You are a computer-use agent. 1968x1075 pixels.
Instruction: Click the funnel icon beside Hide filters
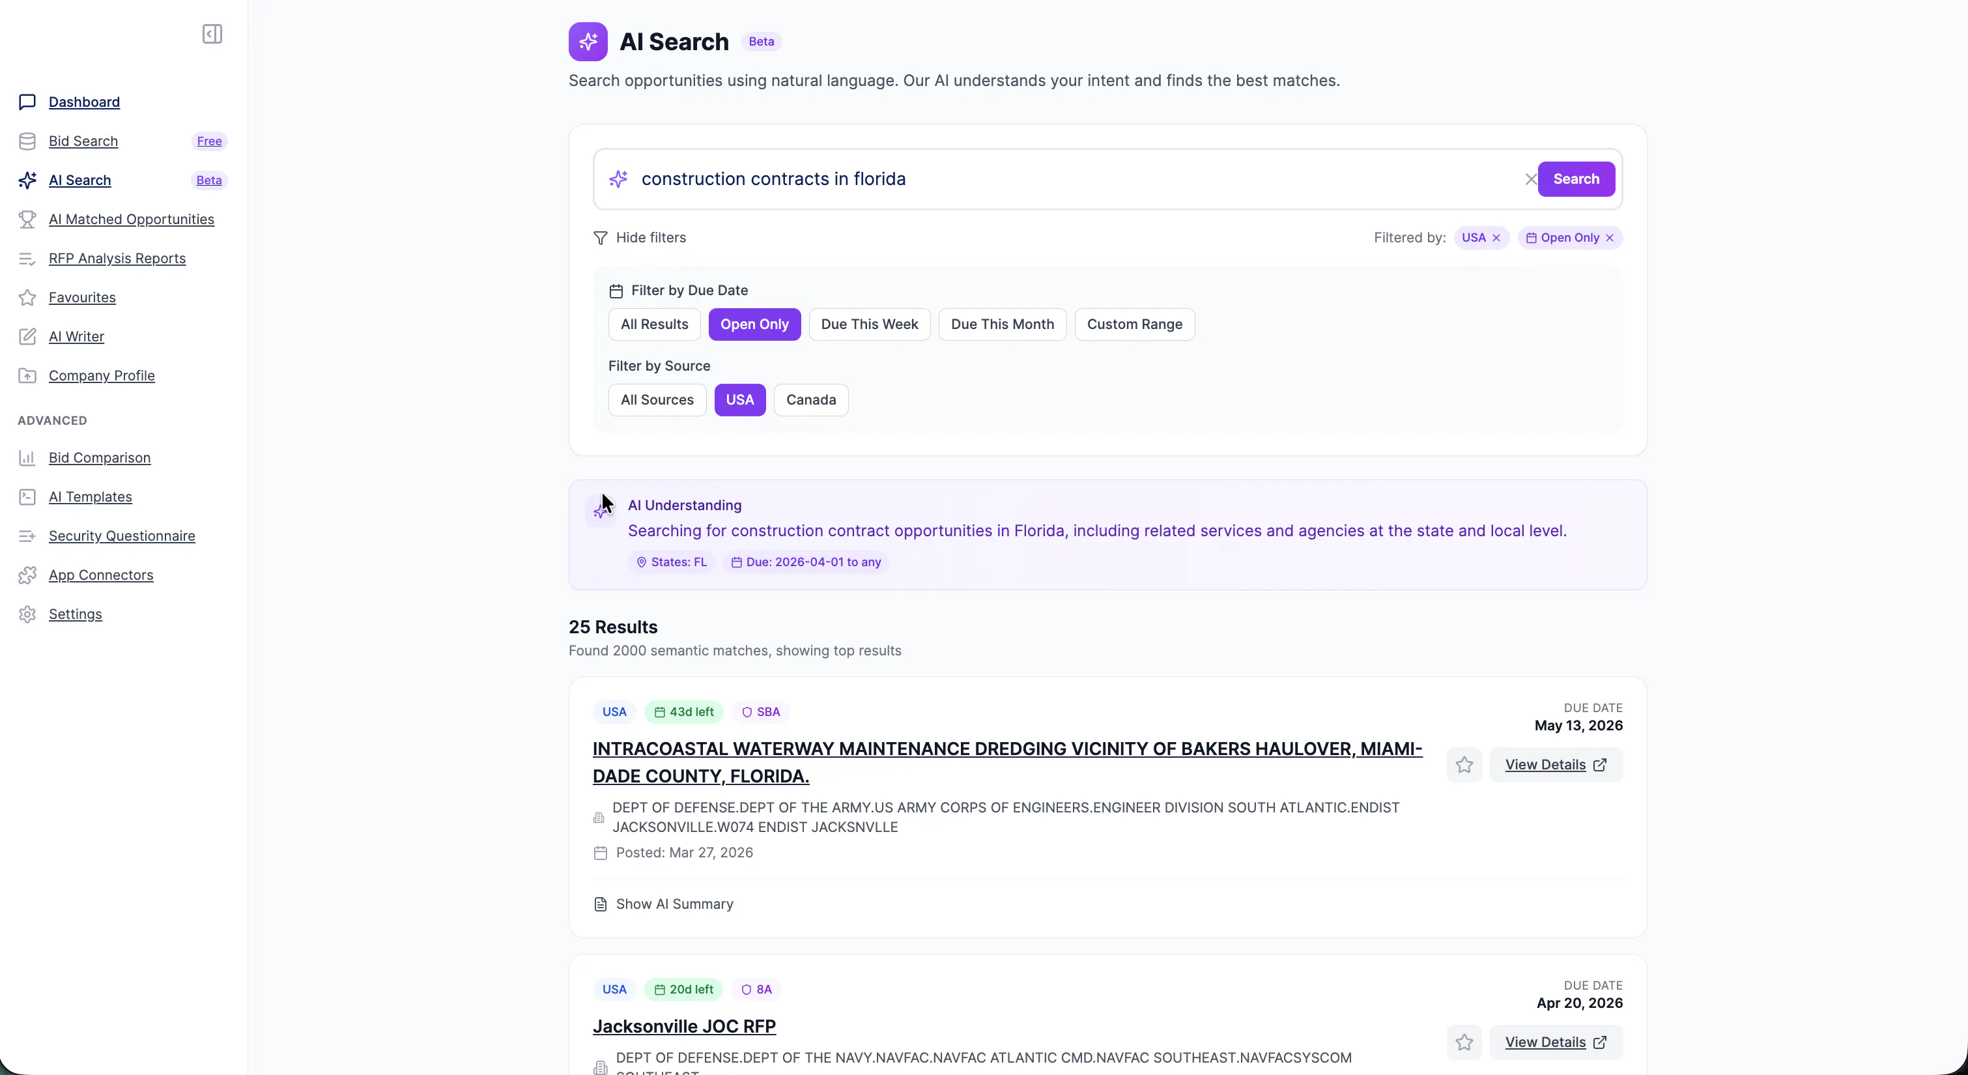click(x=601, y=238)
